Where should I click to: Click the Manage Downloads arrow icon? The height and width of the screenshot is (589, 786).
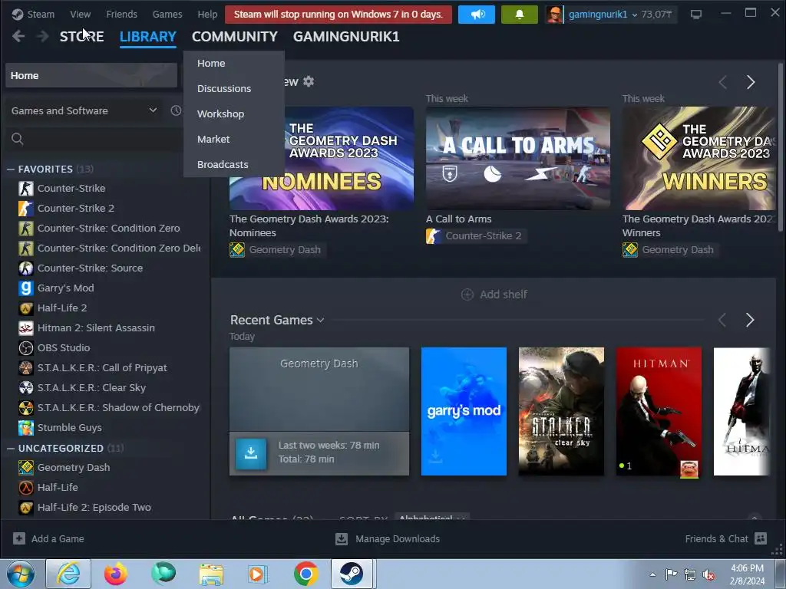point(342,538)
